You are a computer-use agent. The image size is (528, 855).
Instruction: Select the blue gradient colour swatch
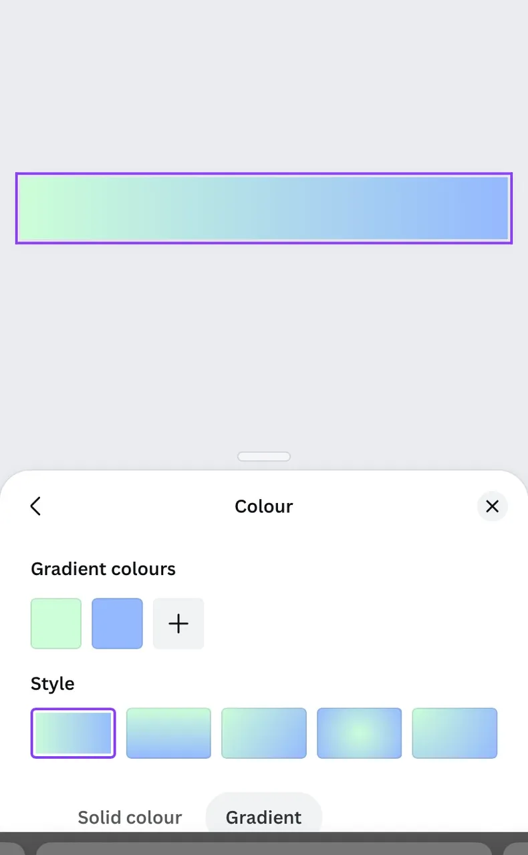click(117, 623)
